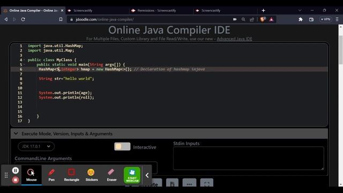Click the CommandLine Arguments field
This screenshot has width=343, height=193.
tap(86, 168)
